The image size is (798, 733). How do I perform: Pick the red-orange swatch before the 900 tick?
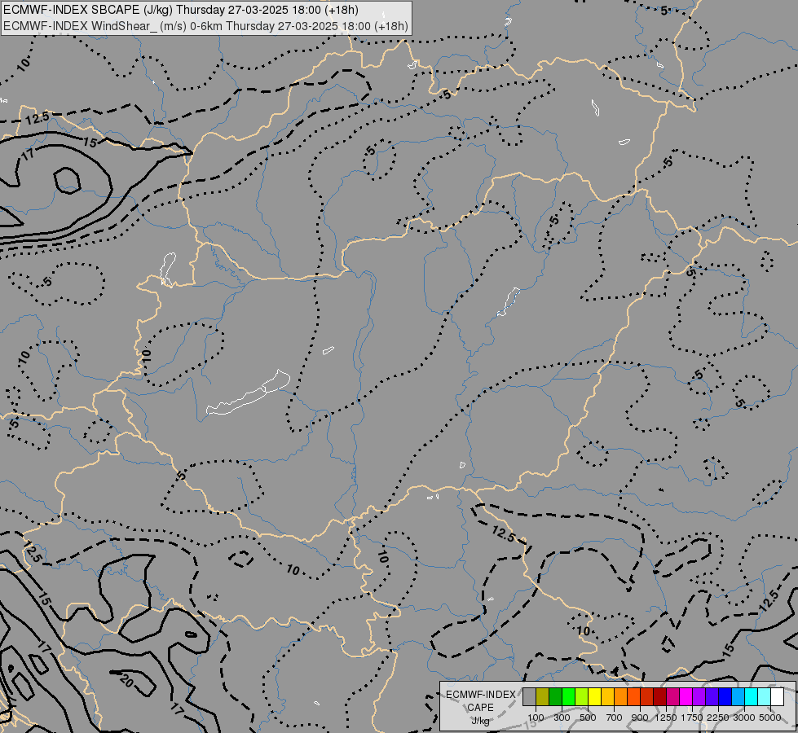click(633, 697)
